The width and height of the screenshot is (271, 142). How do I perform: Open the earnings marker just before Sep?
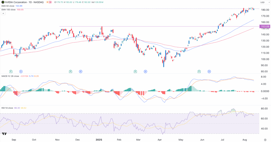pos(11,72)
